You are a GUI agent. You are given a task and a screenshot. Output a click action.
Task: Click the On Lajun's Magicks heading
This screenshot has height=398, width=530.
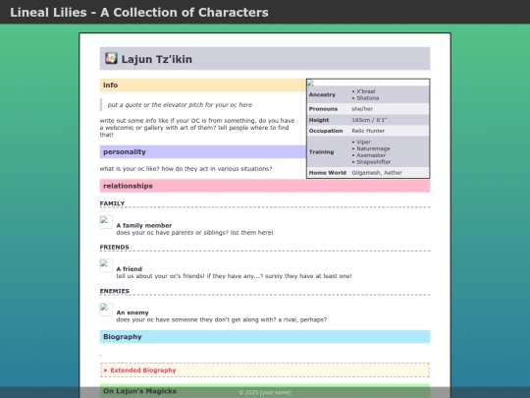click(140, 391)
